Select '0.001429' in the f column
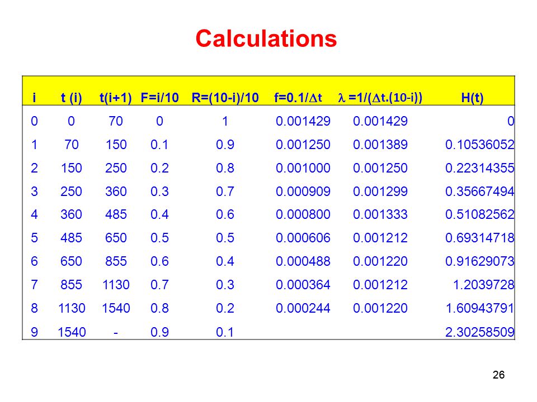537x402 pixels. tap(303, 121)
